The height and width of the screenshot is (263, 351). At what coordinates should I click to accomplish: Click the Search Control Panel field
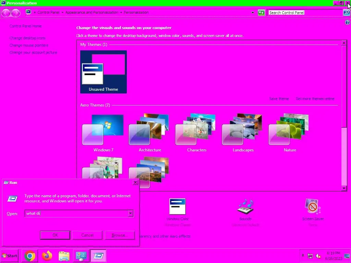tap(305, 13)
